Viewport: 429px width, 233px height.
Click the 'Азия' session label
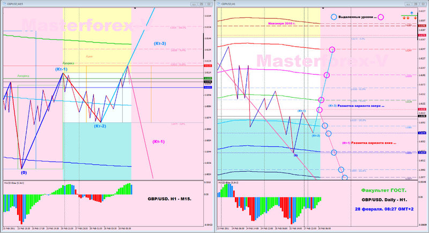pos(89,56)
